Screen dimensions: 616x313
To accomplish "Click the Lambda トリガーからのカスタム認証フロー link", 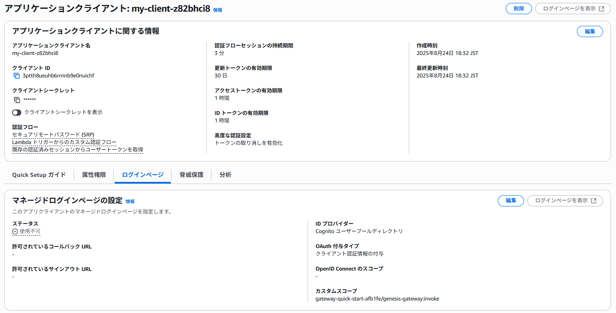I will [64, 142].
